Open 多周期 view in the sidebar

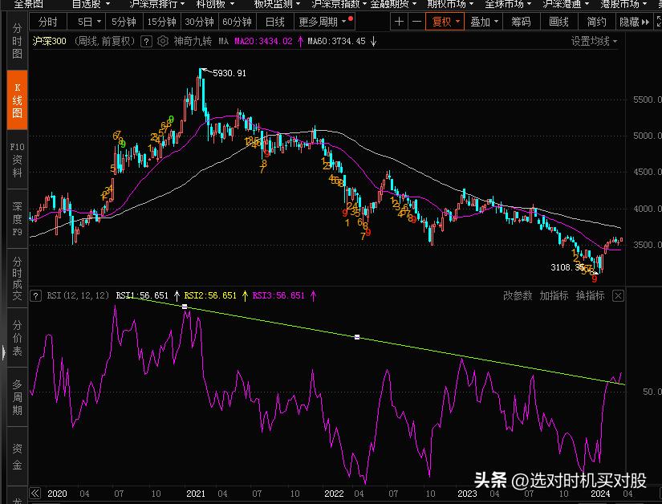17,396
